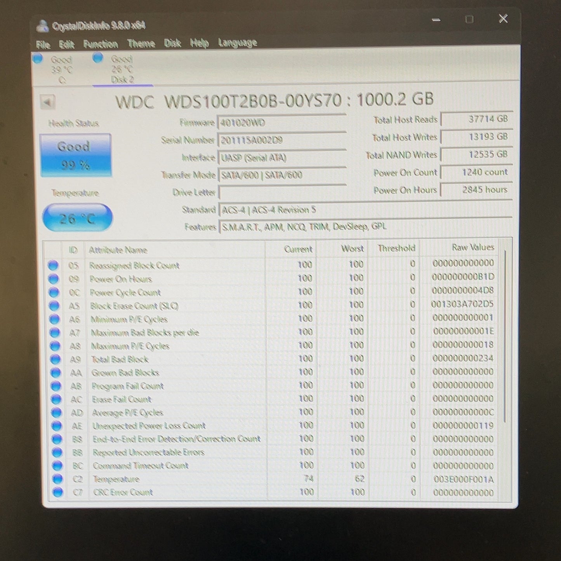Click the status dot for CRC Error Count
Image resolution: width=561 pixels, height=561 pixels.
pos(58,492)
